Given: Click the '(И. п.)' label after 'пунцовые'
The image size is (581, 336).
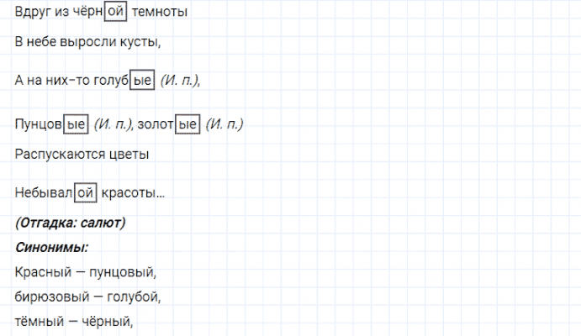Looking at the screenshot, I should pyautogui.click(x=113, y=124).
